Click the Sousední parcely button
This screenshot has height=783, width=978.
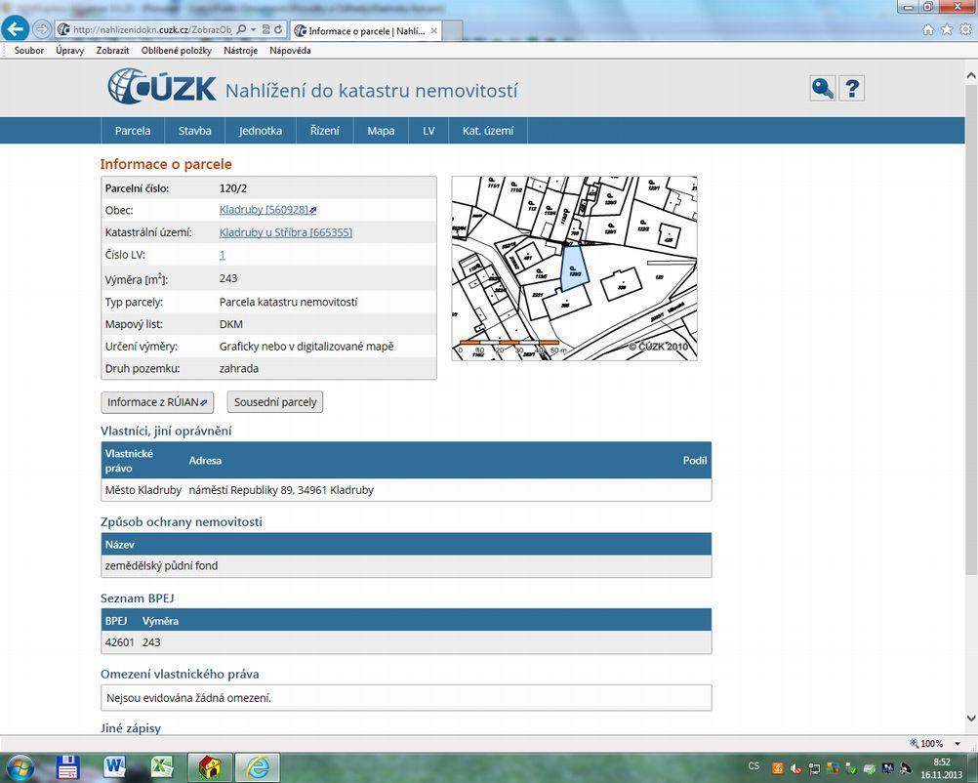(x=275, y=402)
